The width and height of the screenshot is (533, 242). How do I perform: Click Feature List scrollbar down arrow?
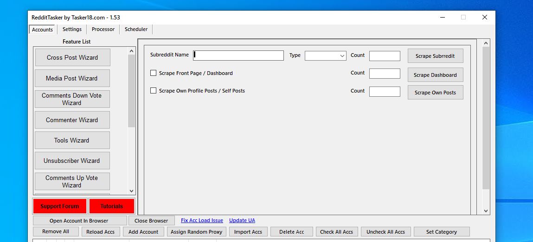point(132,191)
